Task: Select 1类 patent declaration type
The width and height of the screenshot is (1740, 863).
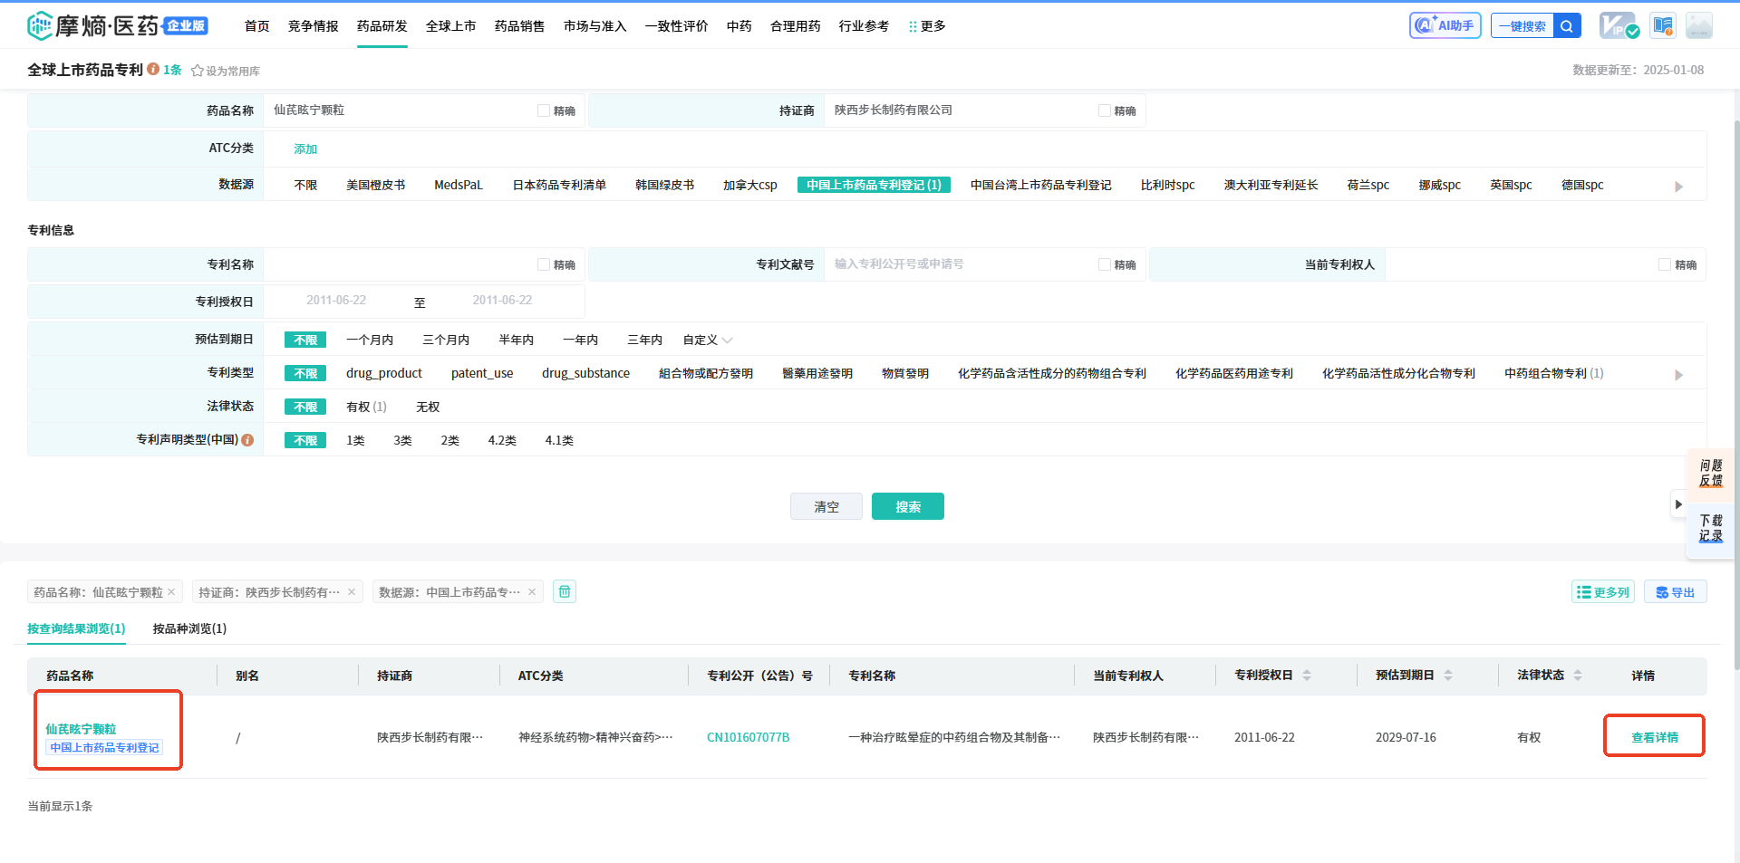Action: [x=355, y=441]
